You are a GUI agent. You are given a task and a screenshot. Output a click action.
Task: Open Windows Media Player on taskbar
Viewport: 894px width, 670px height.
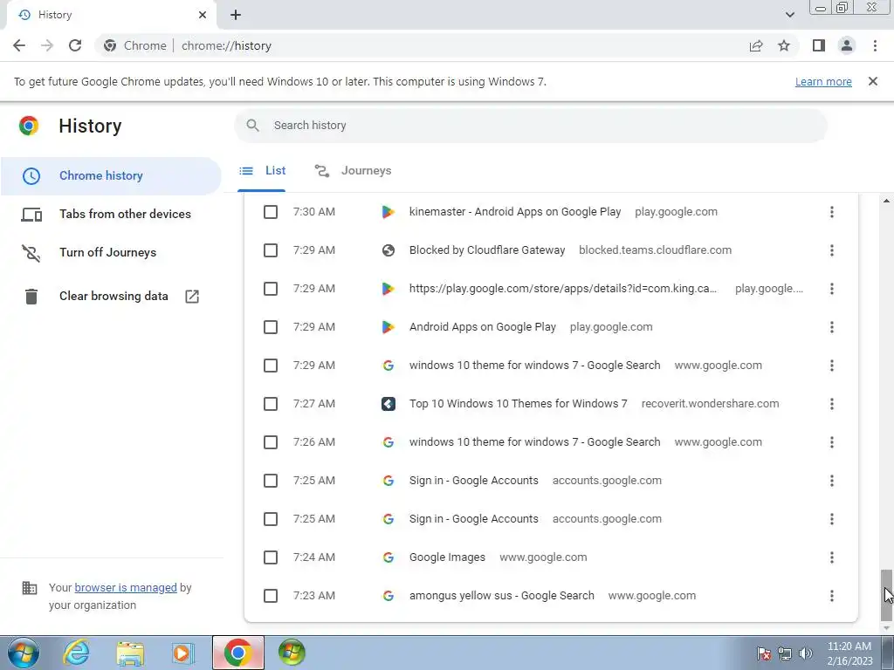point(183,653)
